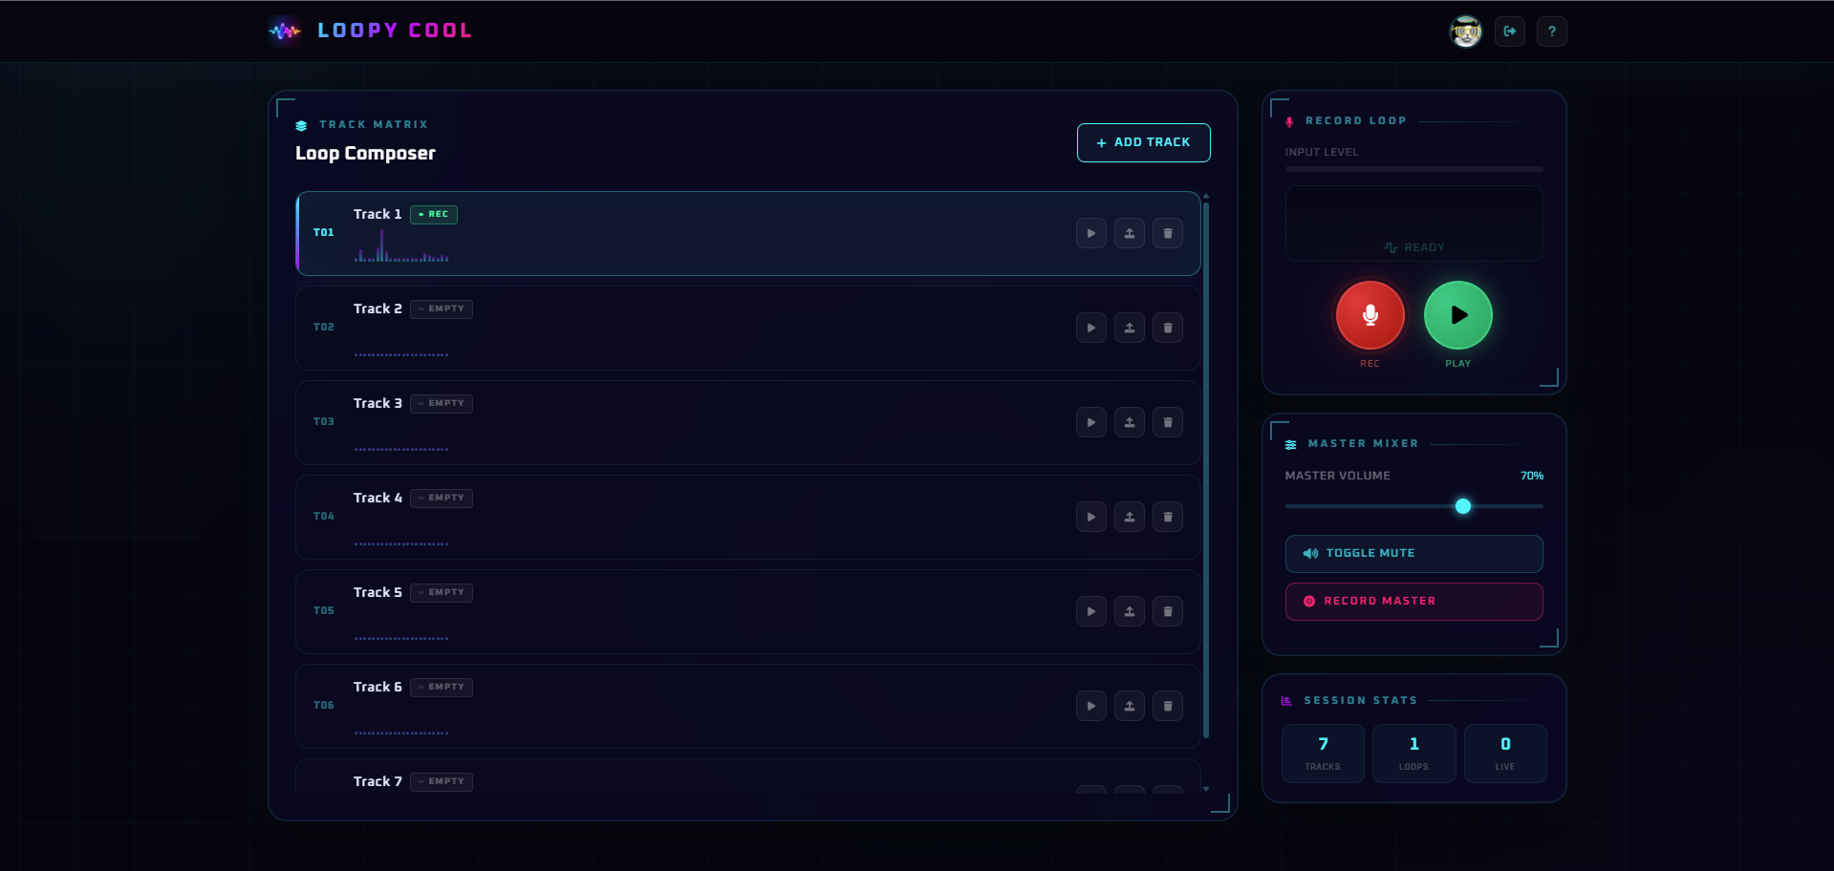Play Track 6 loop
The width and height of the screenshot is (1834, 871).
click(1090, 706)
